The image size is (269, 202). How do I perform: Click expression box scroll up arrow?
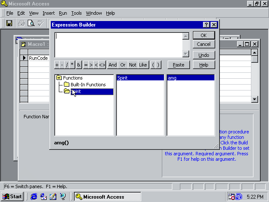pyautogui.click(x=186, y=36)
